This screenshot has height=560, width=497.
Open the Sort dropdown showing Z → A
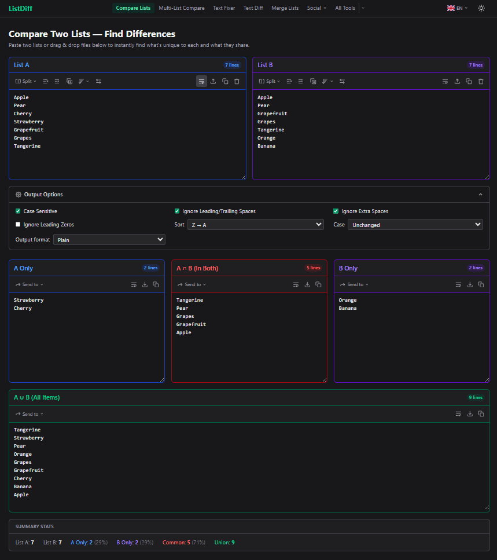tap(256, 225)
